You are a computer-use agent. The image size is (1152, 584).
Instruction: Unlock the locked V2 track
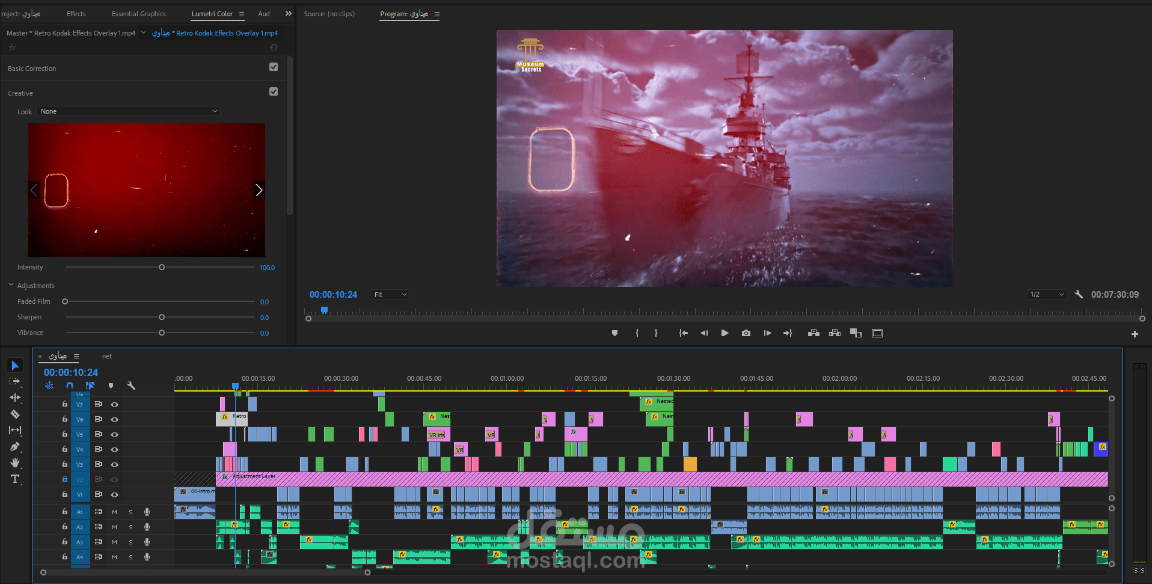click(x=64, y=479)
